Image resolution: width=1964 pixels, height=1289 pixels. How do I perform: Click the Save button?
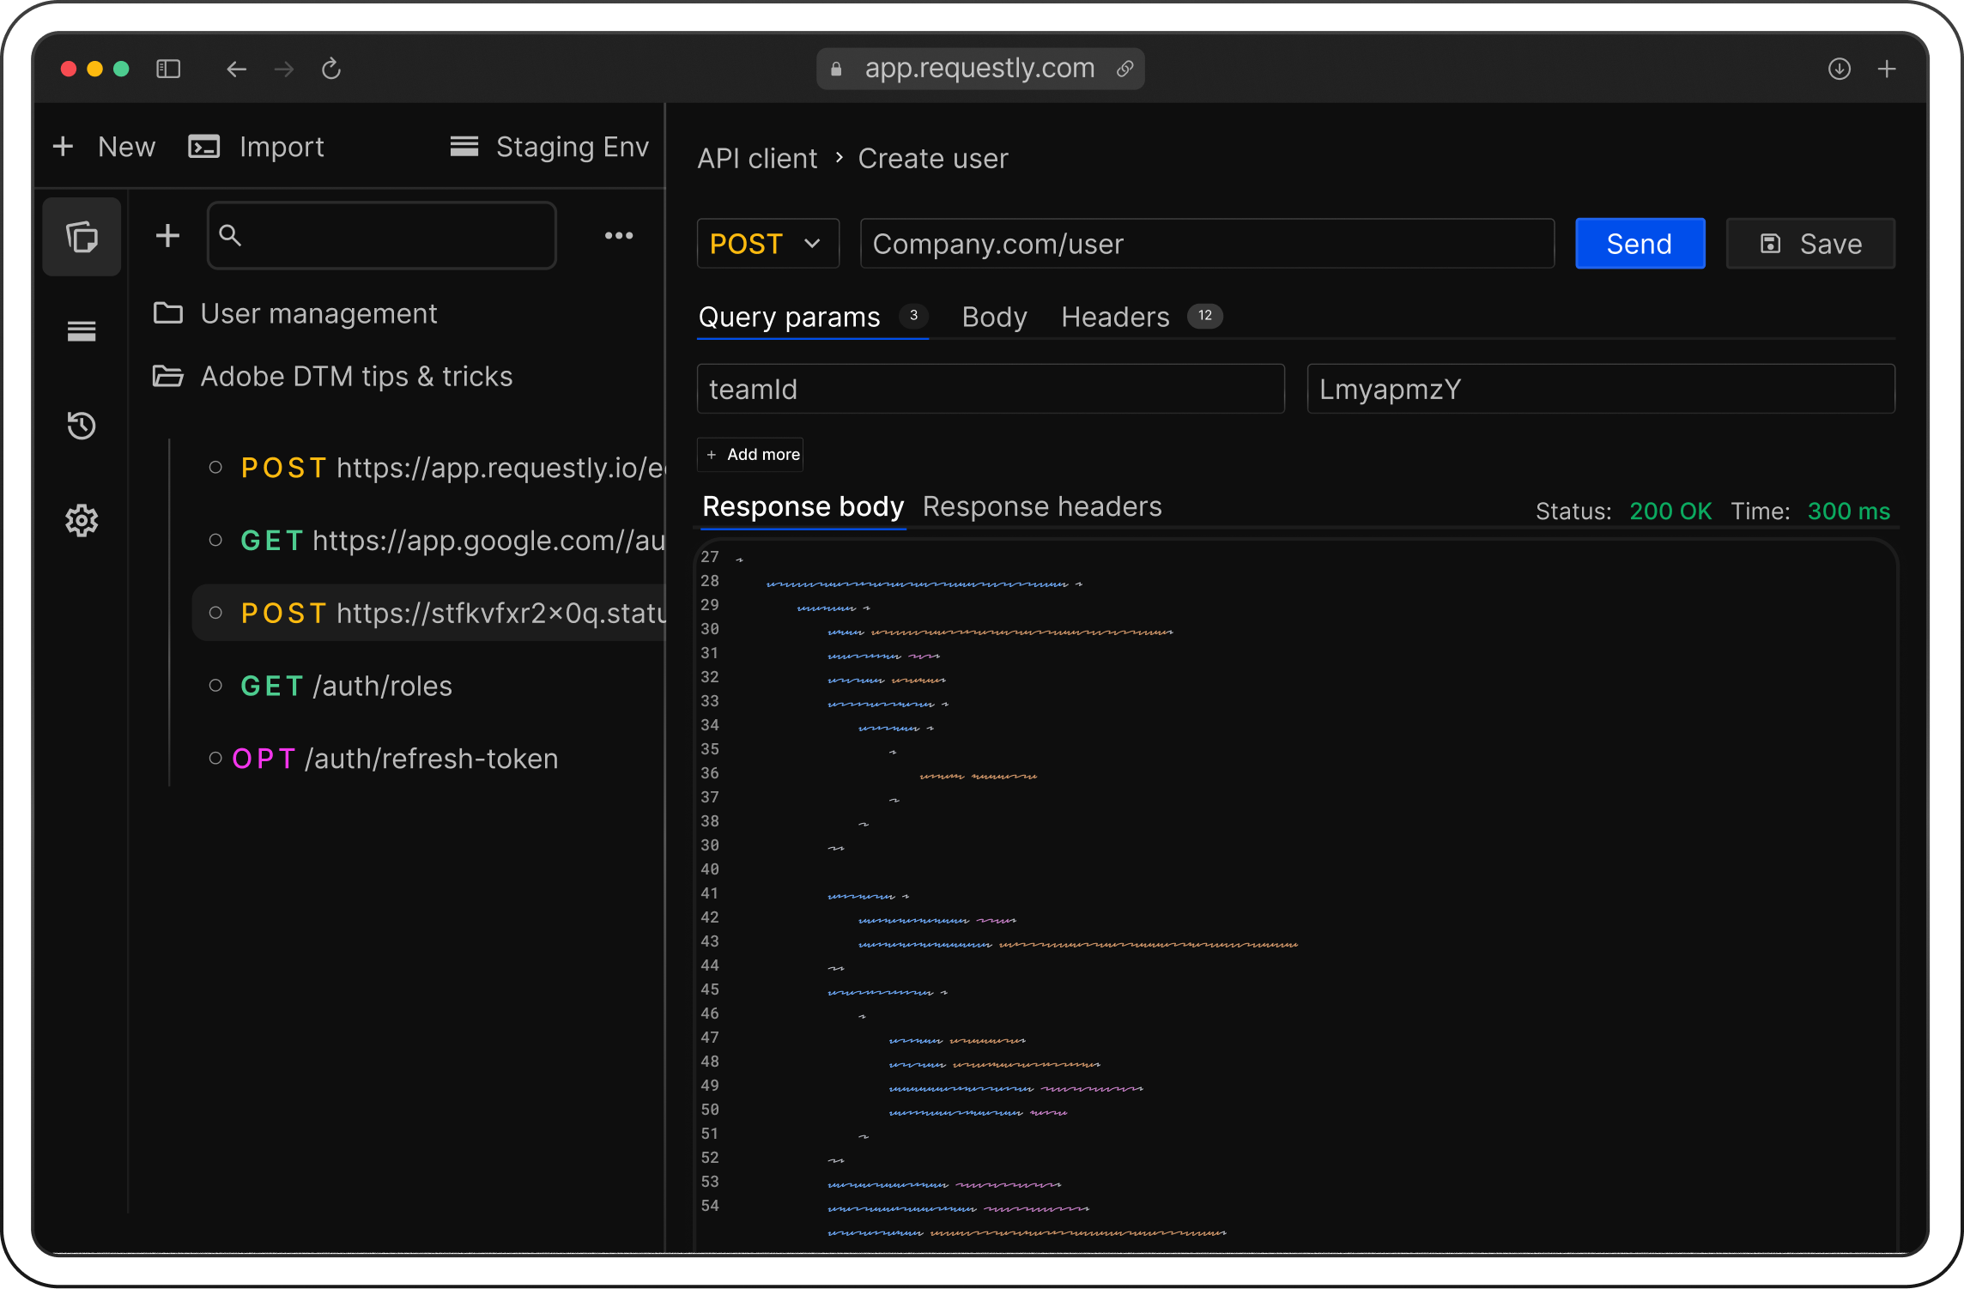[x=1810, y=244]
